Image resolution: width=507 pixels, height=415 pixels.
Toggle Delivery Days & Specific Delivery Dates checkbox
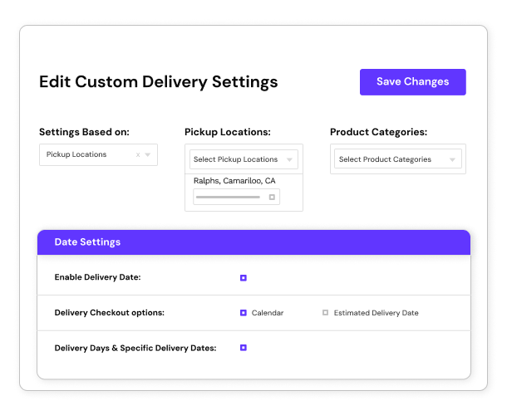(x=244, y=348)
